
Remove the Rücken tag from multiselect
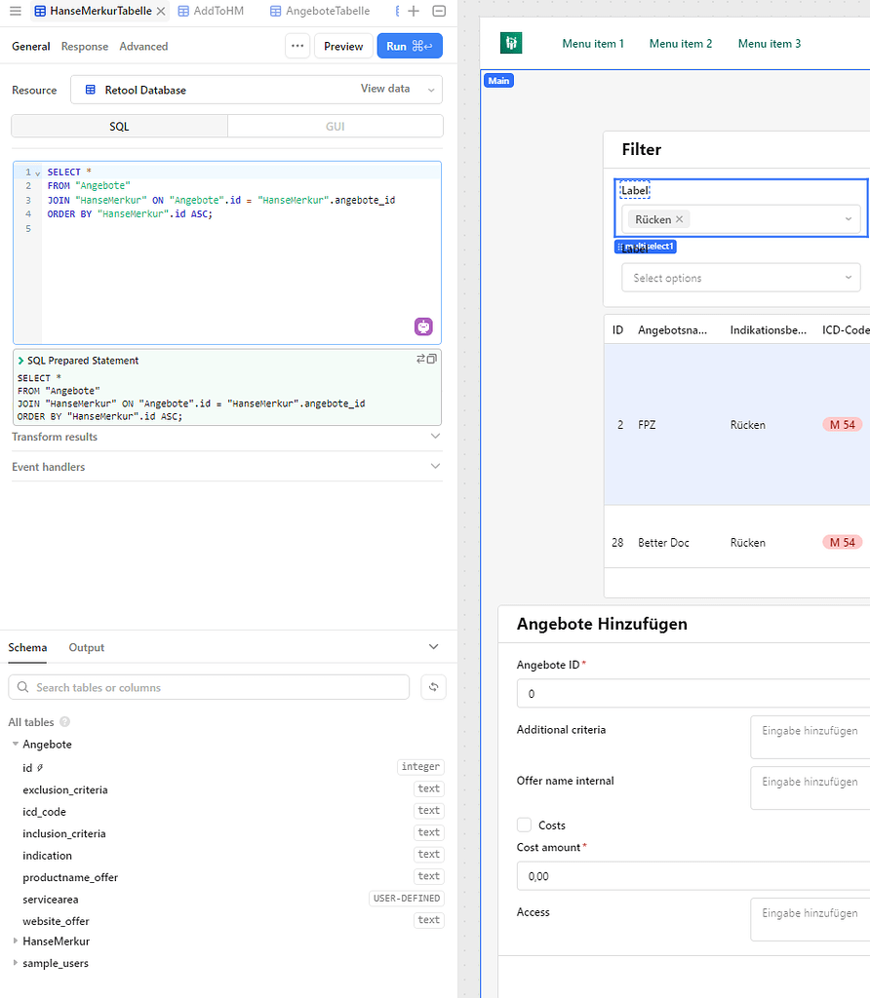point(680,219)
